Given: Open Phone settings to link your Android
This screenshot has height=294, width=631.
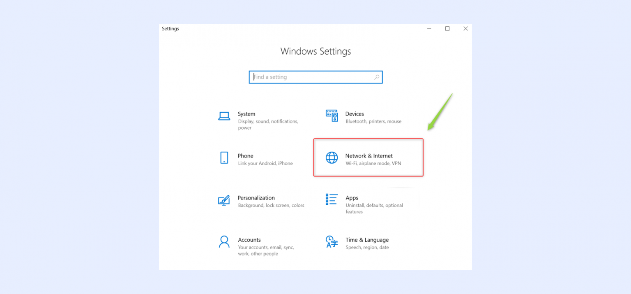Looking at the screenshot, I should (259, 159).
